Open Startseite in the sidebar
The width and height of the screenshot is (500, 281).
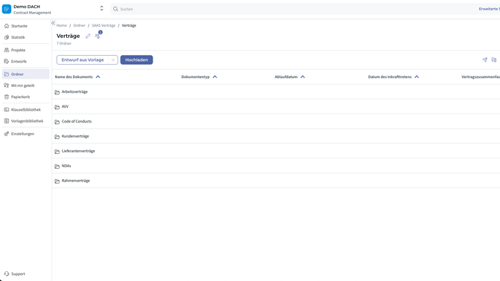tap(25, 26)
